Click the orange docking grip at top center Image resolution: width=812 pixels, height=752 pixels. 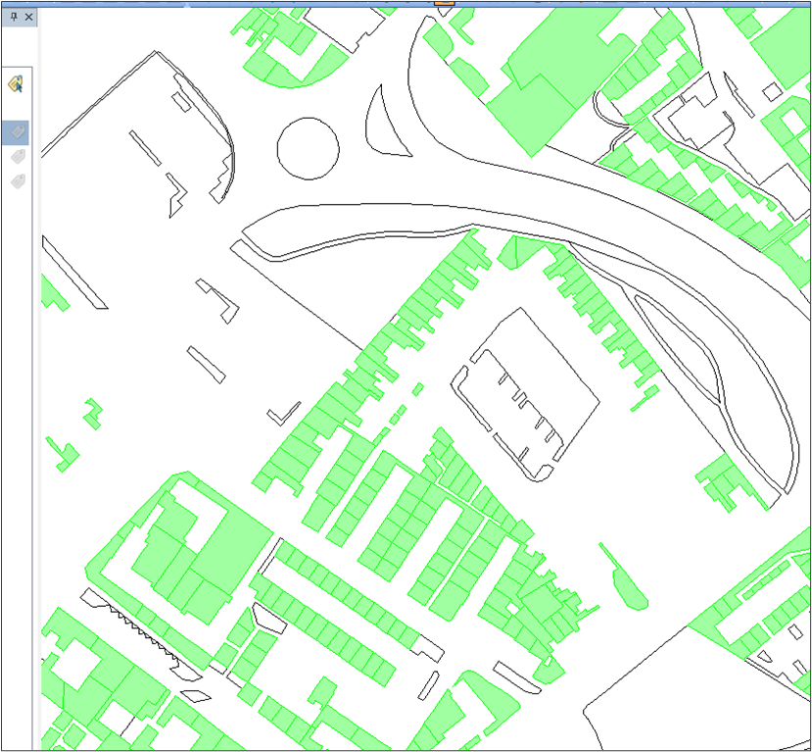[442, 4]
